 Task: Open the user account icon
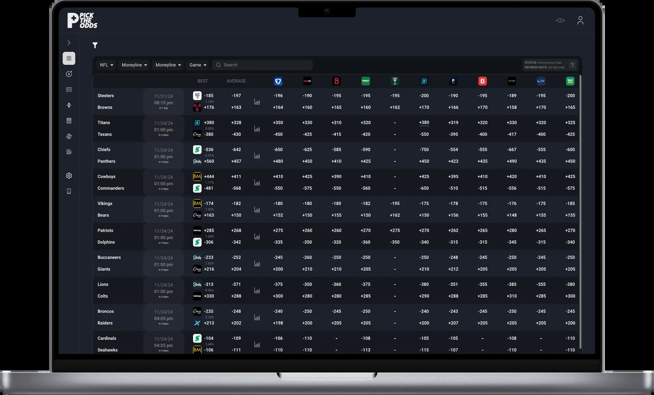pos(580,20)
